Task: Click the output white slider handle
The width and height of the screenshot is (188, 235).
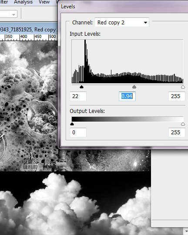Action: pos(183,124)
